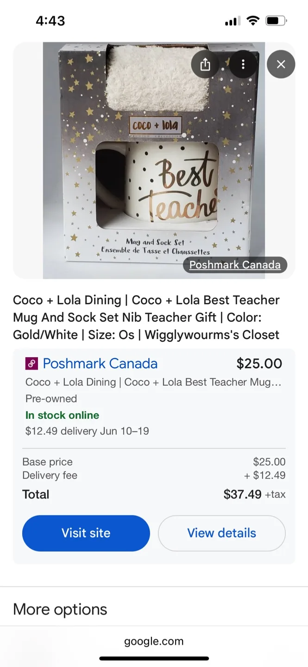Tap the Poshmark logo icon
The height and width of the screenshot is (667, 308).
tap(31, 363)
